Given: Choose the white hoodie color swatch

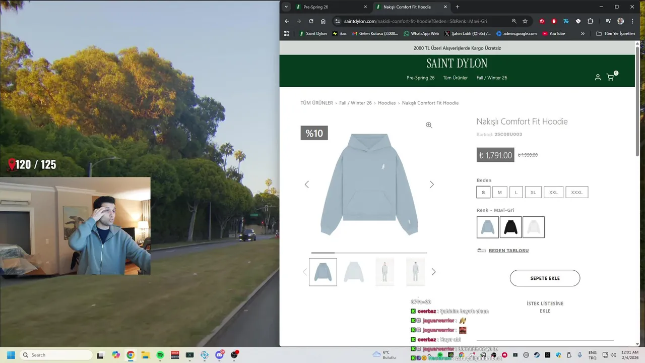Looking at the screenshot, I should click(x=534, y=227).
